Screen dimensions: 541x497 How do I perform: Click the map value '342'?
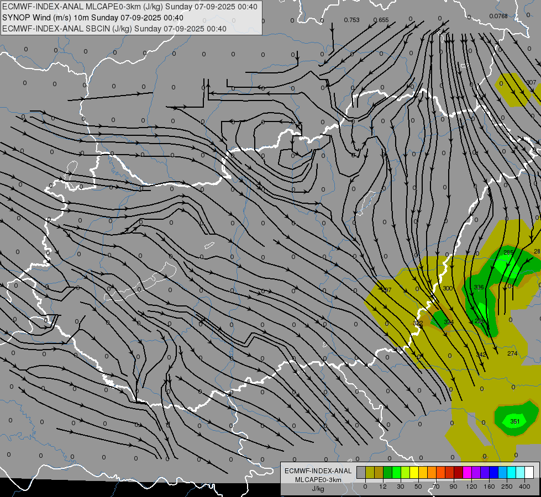(x=481, y=355)
